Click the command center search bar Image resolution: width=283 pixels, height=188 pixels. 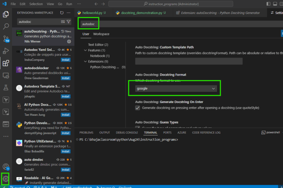click(x=171, y=4)
